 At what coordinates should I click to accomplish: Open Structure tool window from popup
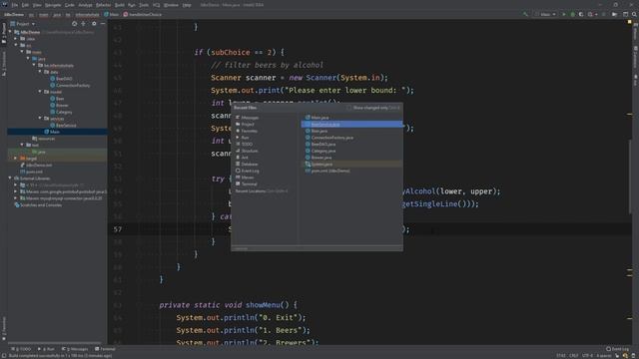(247, 151)
